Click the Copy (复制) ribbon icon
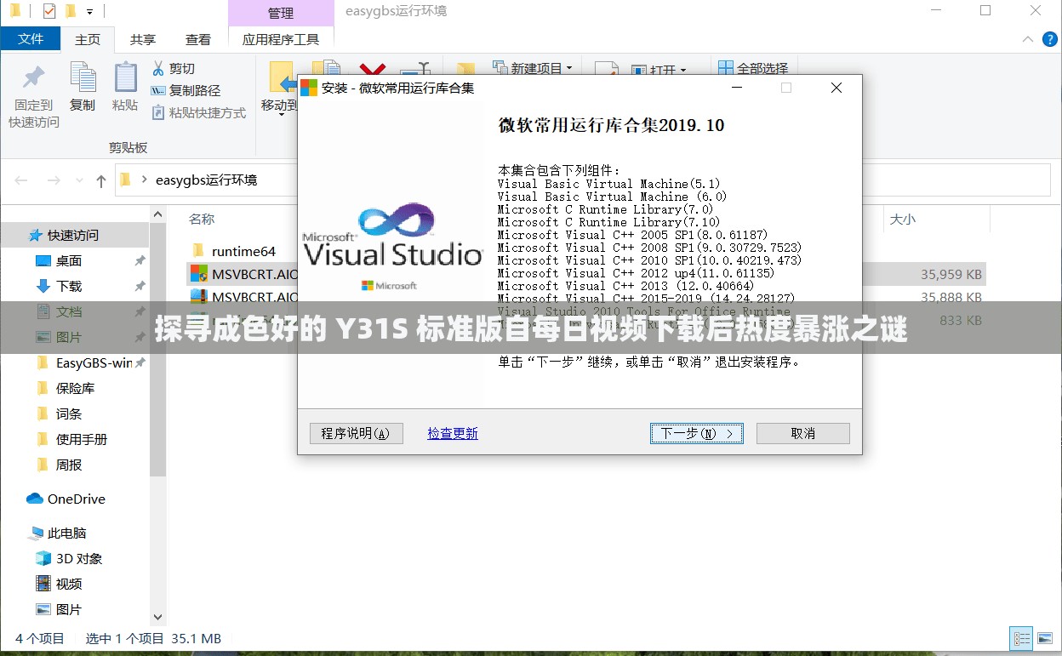The width and height of the screenshot is (1062, 656). click(83, 77)
